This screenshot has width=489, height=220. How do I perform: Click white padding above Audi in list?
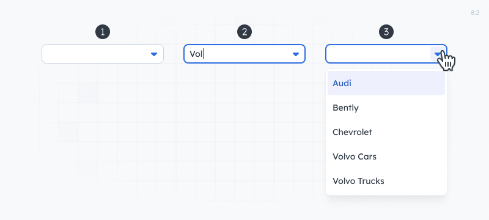[386, 70]
